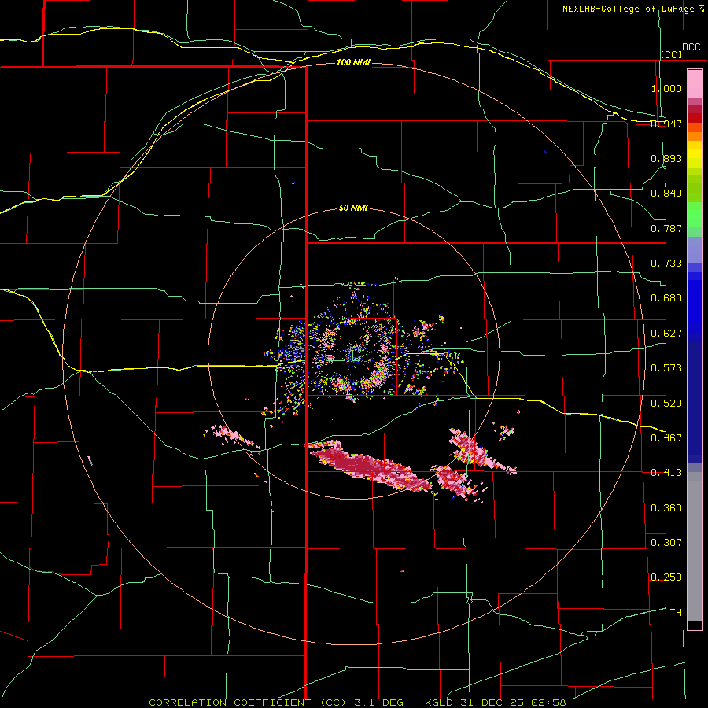Click the 0.840 color scale value
The image size is (708, 708).
tap(666, 194)
